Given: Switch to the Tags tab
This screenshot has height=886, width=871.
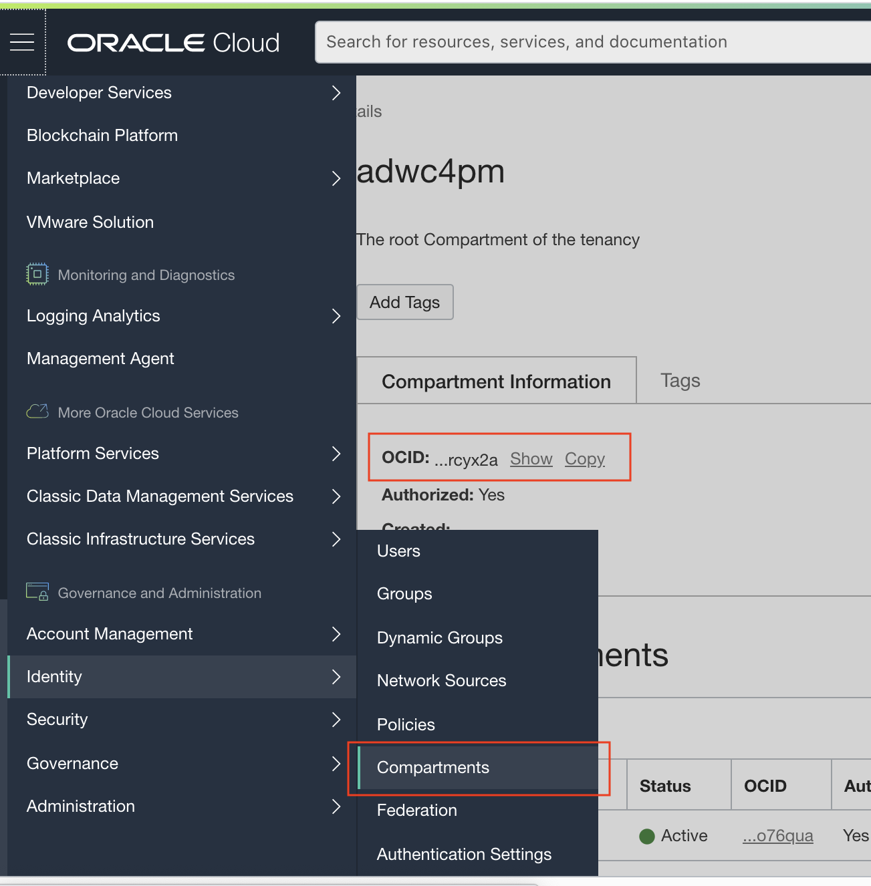Looking at the screenshot, I should point(680,381).
